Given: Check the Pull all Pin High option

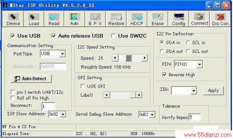Looking at the screenshot, I should (13, 98).
